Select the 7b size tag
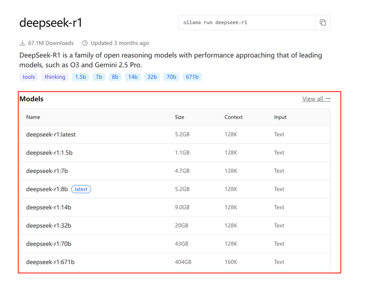The image size is (388, 292). (x=99, y=77)
